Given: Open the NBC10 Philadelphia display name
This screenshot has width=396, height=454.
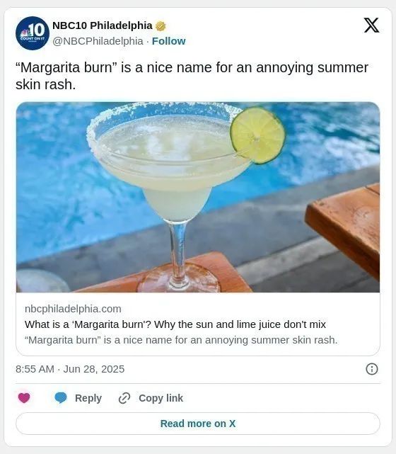Looking at the screenshot, I should 103,25.
